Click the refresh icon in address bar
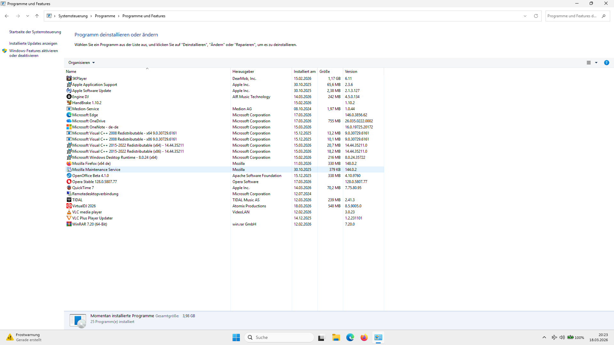The width and height of the screenshot is (614, 345). click(536, 16)
